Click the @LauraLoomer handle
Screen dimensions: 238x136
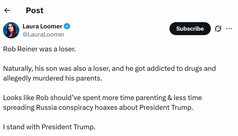tap(44, 34)
